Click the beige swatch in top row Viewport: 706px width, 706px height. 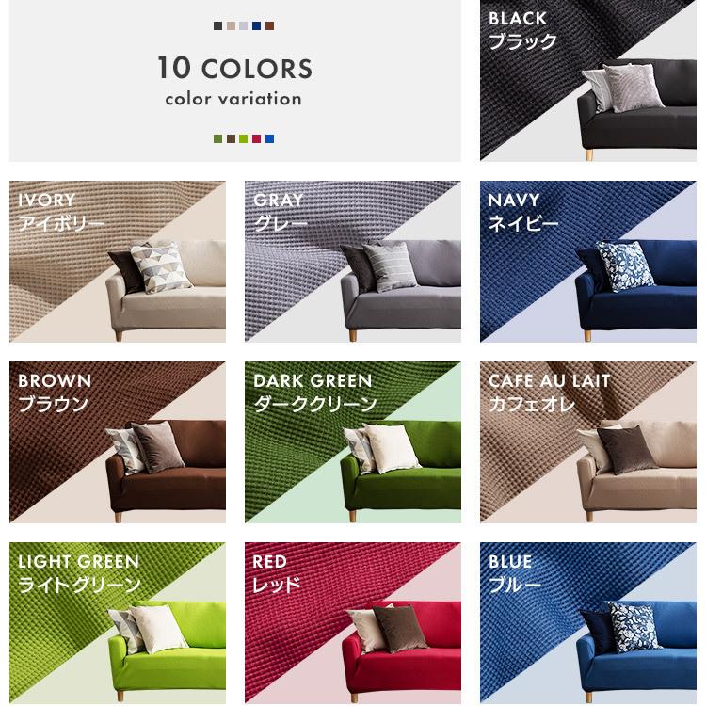231,26
